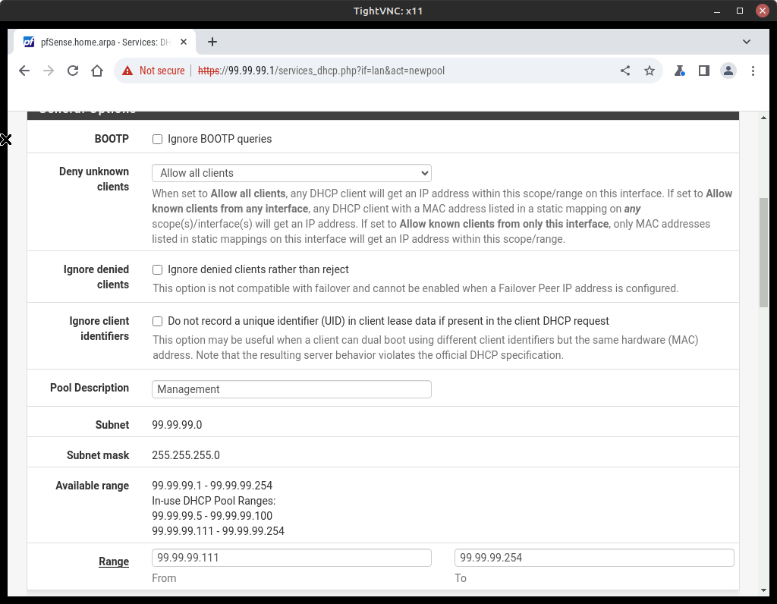Click the subnet mask 255.255.255.0

(186, 455)
